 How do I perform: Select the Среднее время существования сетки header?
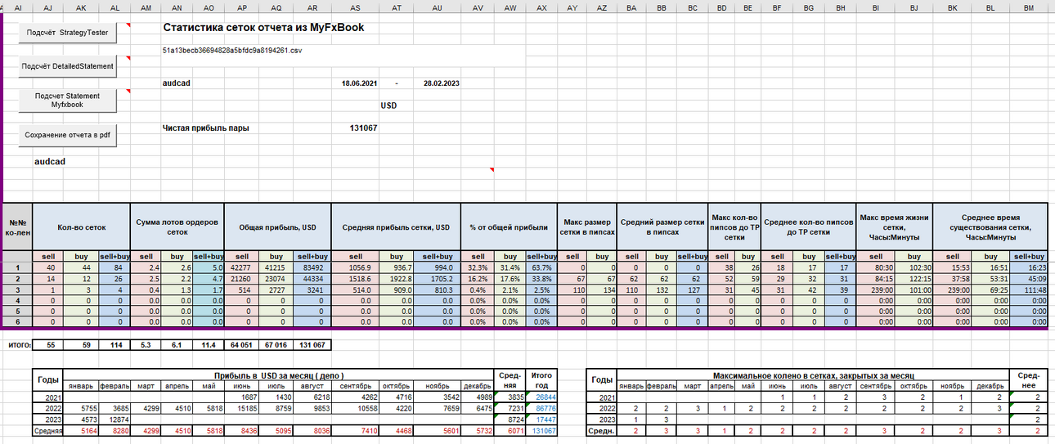coord(990,226)
